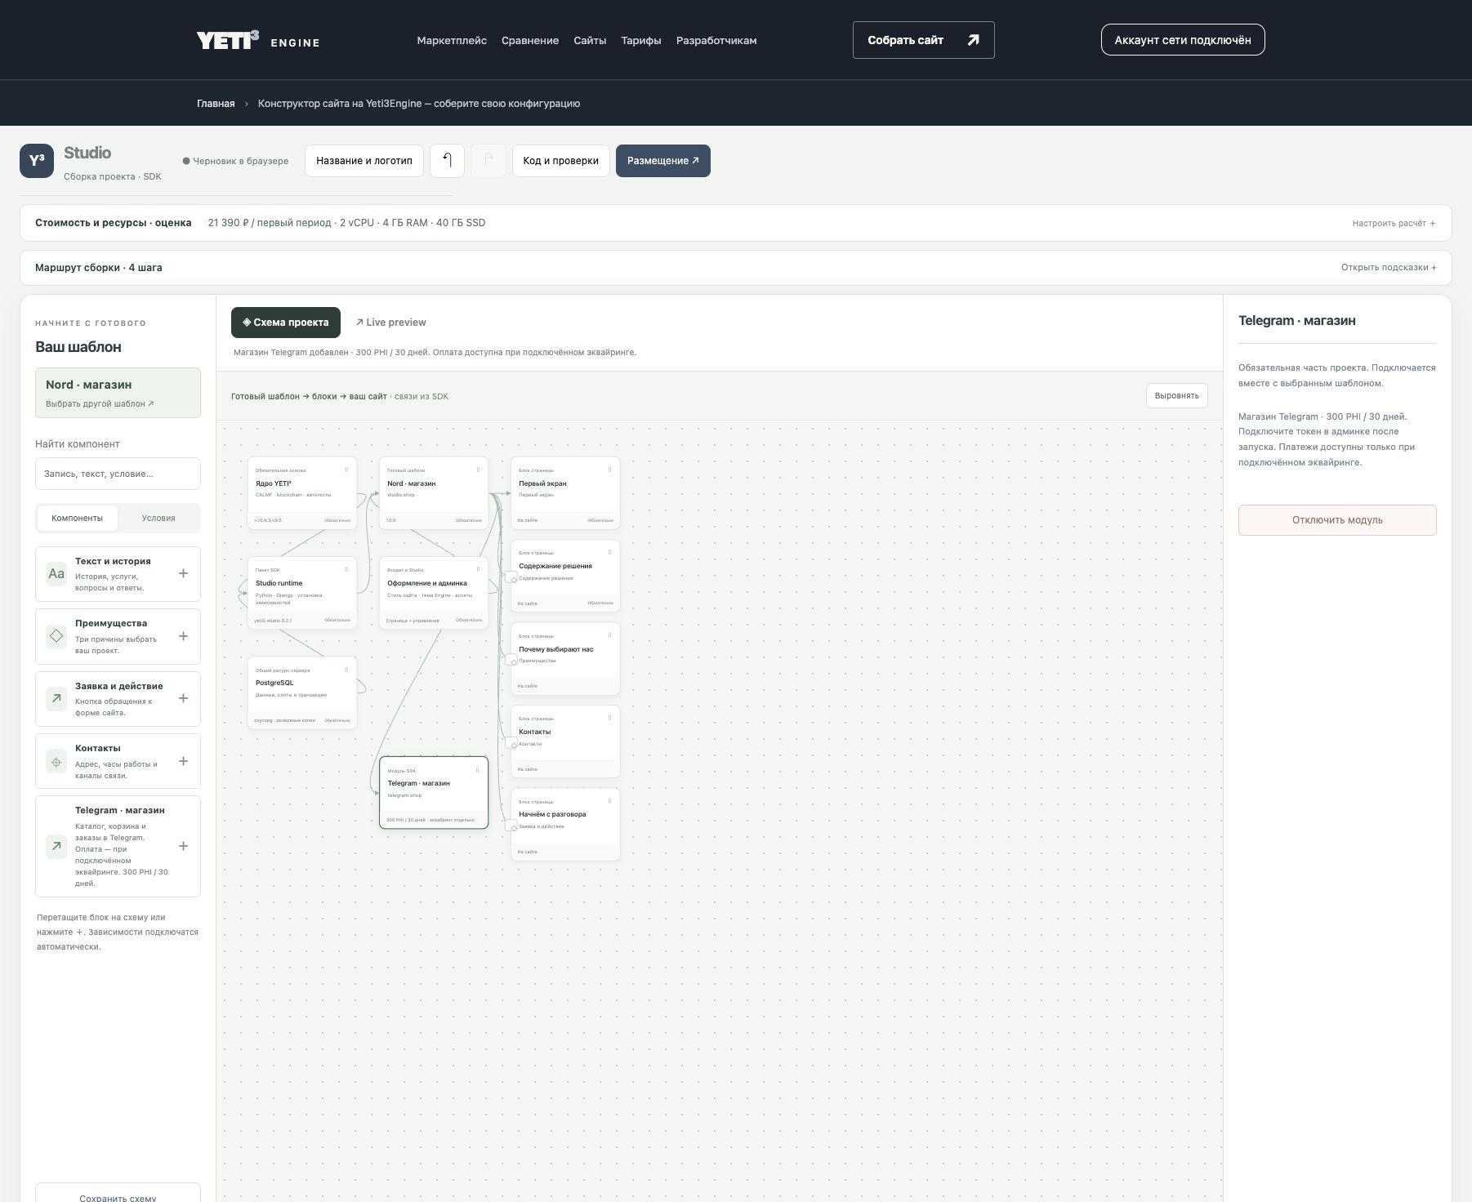This screenshot has height=1202, width=1472.
Task: Add the 'Преимущества' component with plus
Action: click(183, 636)
